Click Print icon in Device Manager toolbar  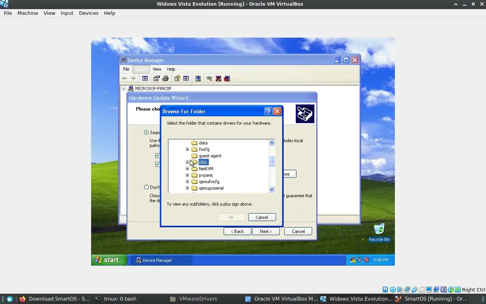coord(166,78)
